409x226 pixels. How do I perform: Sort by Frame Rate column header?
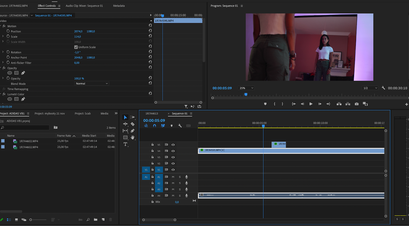pyautogui.click(x=64, y=136)
